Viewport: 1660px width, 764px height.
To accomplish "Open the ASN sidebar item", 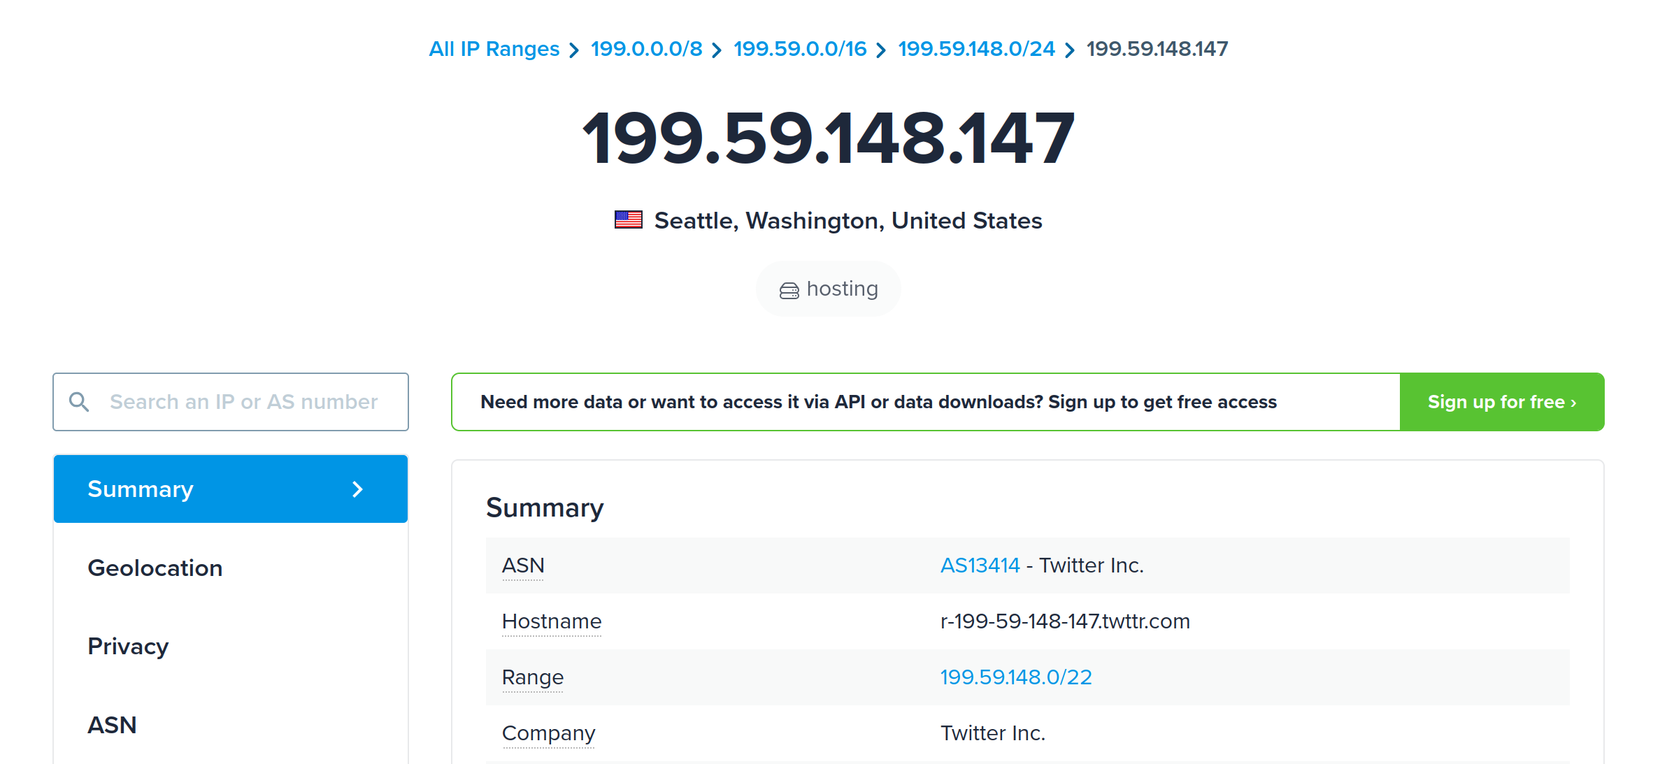I will (x=112, y=725).
